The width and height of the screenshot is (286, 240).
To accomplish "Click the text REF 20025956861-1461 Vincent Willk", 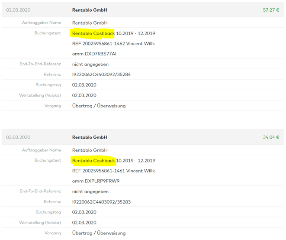I will click(x=113, y=171).
